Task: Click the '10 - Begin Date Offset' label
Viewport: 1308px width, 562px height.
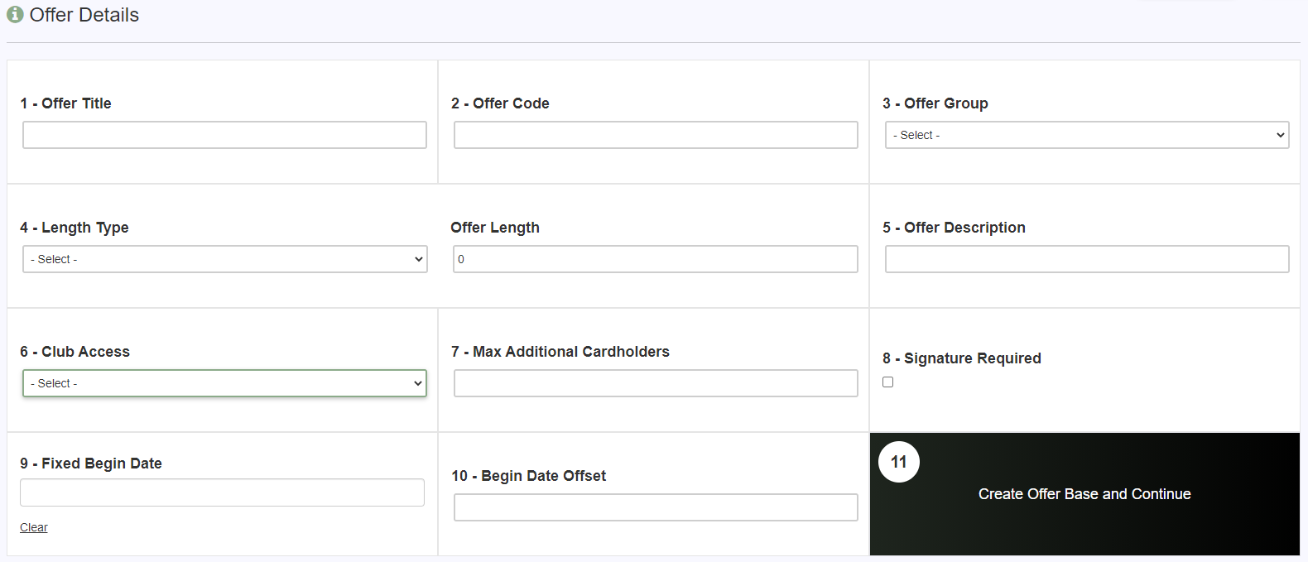Action: pyautogui.click(x=529, y=476)
